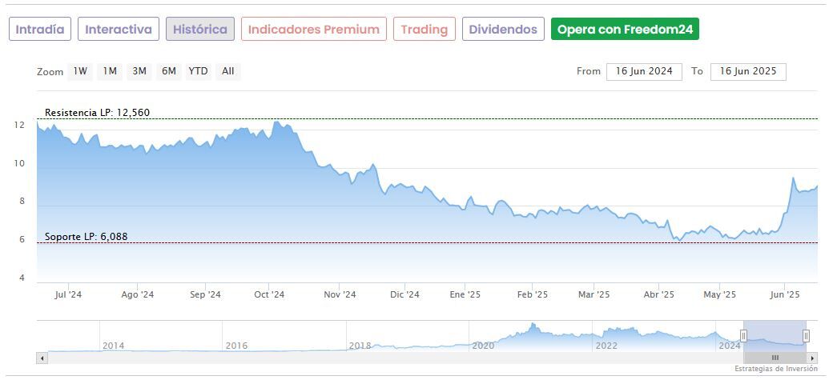This screenshot has height=384, width=833.
Task: Zoom chart to YTD
Action: (x=198, y=71)
